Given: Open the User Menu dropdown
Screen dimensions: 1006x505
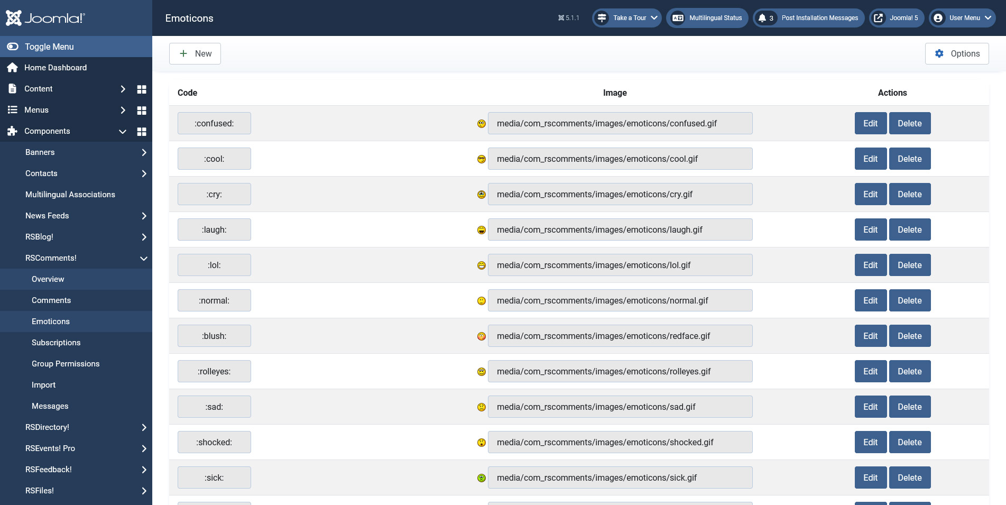Looking at the screenshot, I should 962,18.
